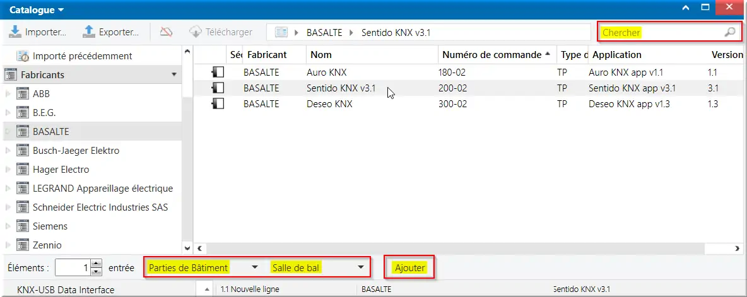747x297 pixels.
Task: Open the Catalogue title dropdown
Action: coord(36,9)
